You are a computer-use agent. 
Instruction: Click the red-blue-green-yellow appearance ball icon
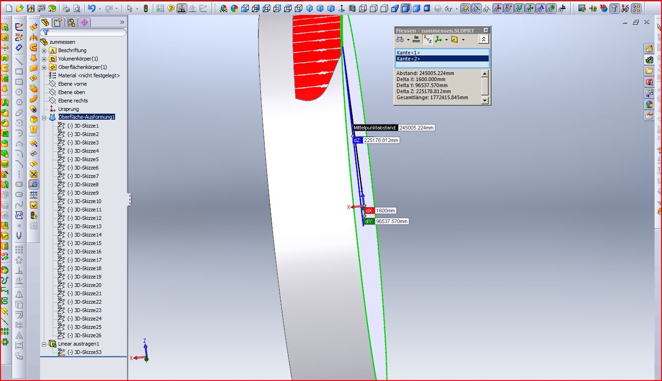tap(234, 8)
